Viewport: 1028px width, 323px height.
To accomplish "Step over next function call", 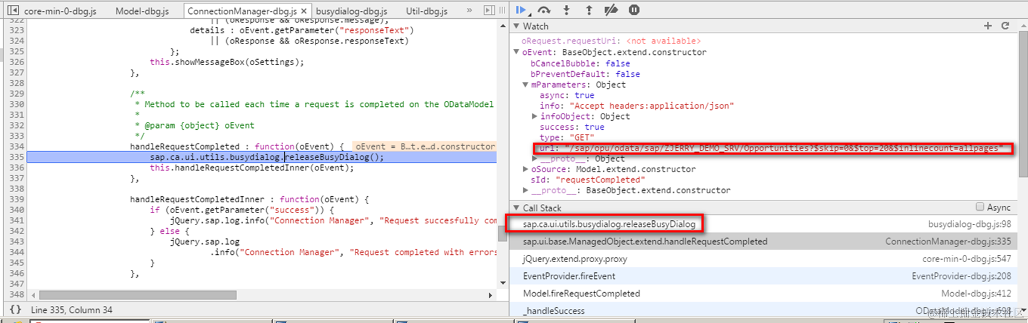I will (x=544, y=10).
